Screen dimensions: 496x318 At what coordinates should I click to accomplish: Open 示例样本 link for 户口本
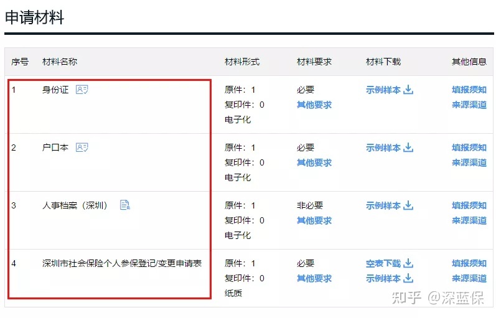[383, 147]
